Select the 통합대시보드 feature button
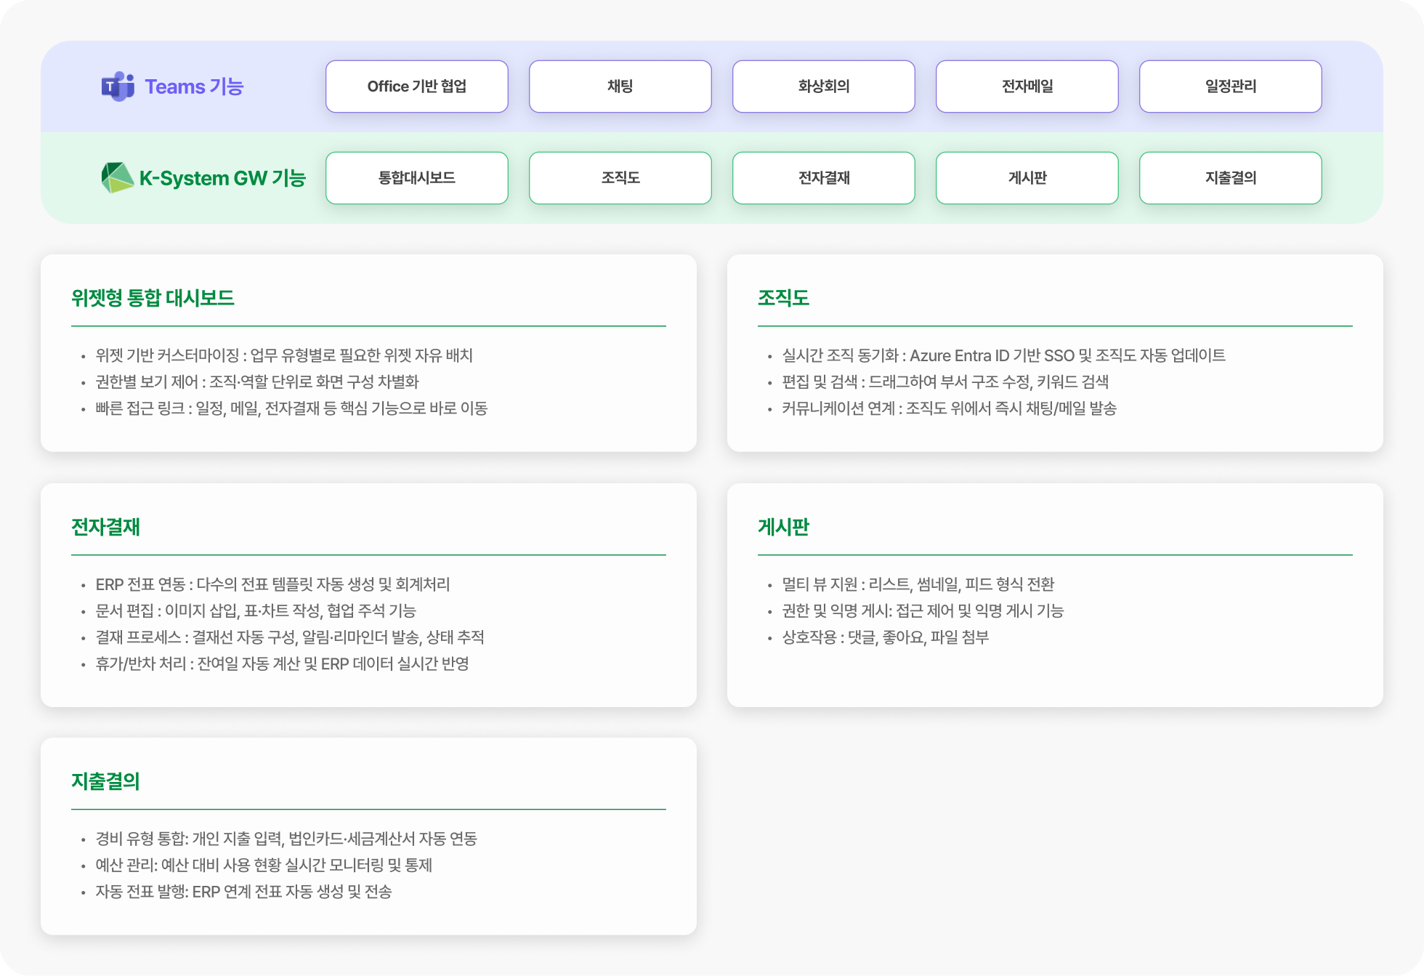 [x=416, y=178]
